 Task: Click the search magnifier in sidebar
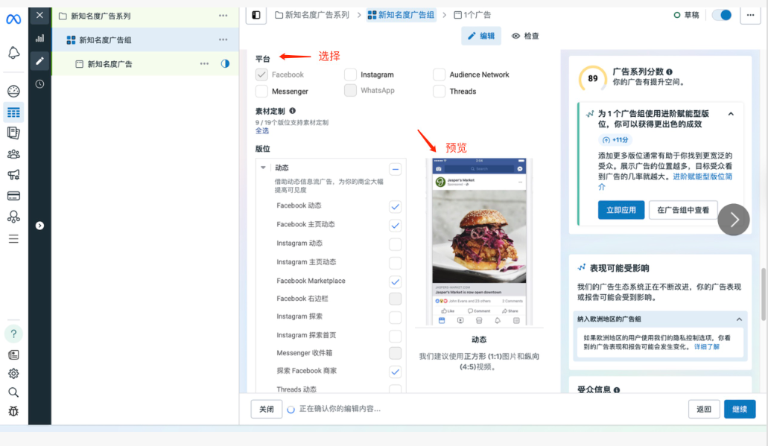click(13, 392)
